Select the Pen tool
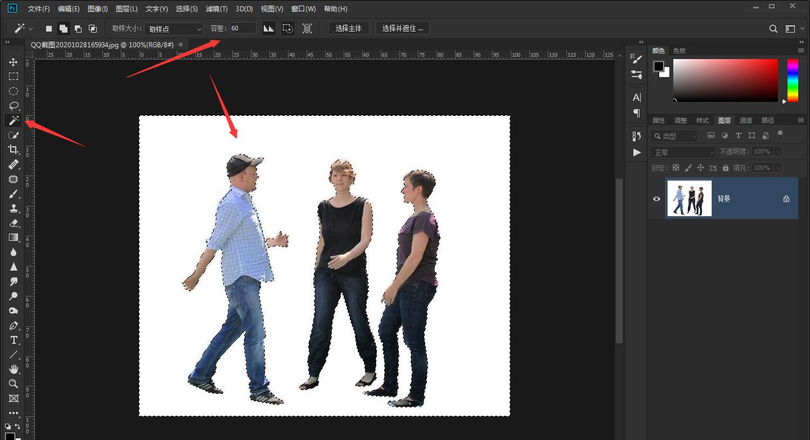 pyautogui.click(x=13, y=326)
